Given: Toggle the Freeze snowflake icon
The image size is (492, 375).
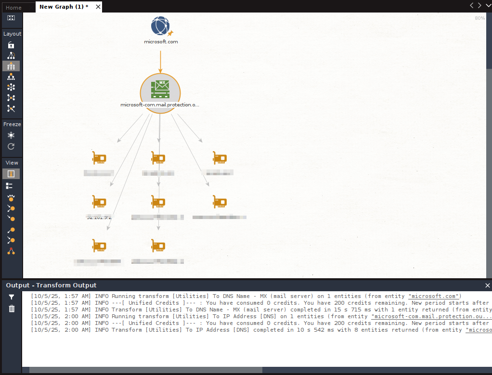Looking at the screenshot, I should (x=11, y=135).
